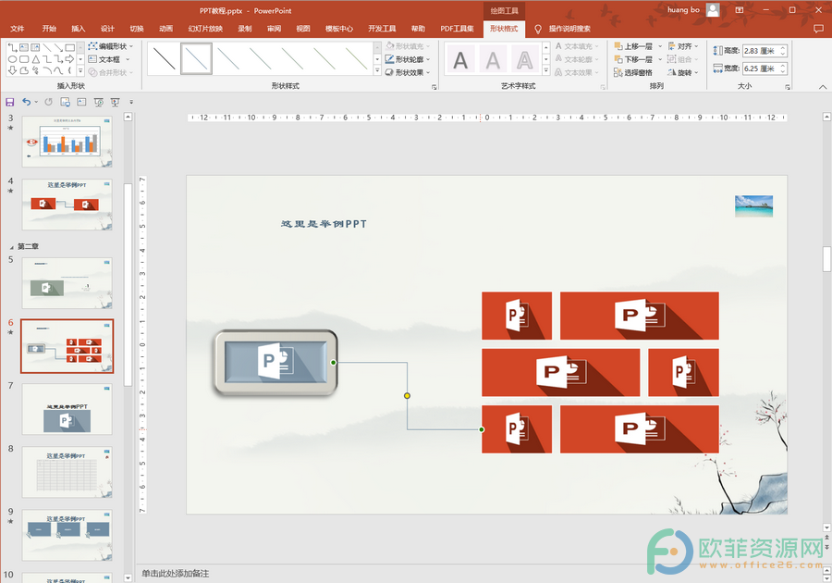Image resolution: width=832 pixels, height=583 pixels.
Task: Apply first WordArt style A
Action: 460,60
